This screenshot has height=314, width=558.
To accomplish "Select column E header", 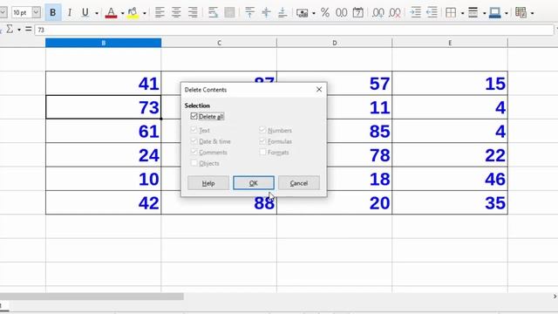I will click(450, 43).
